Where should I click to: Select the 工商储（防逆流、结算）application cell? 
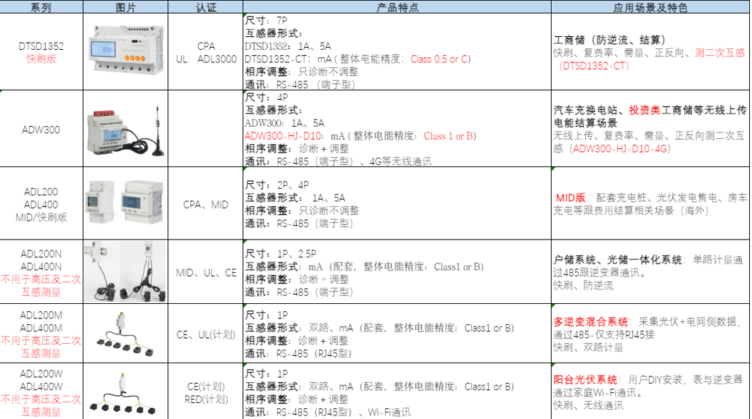[649, 53]
